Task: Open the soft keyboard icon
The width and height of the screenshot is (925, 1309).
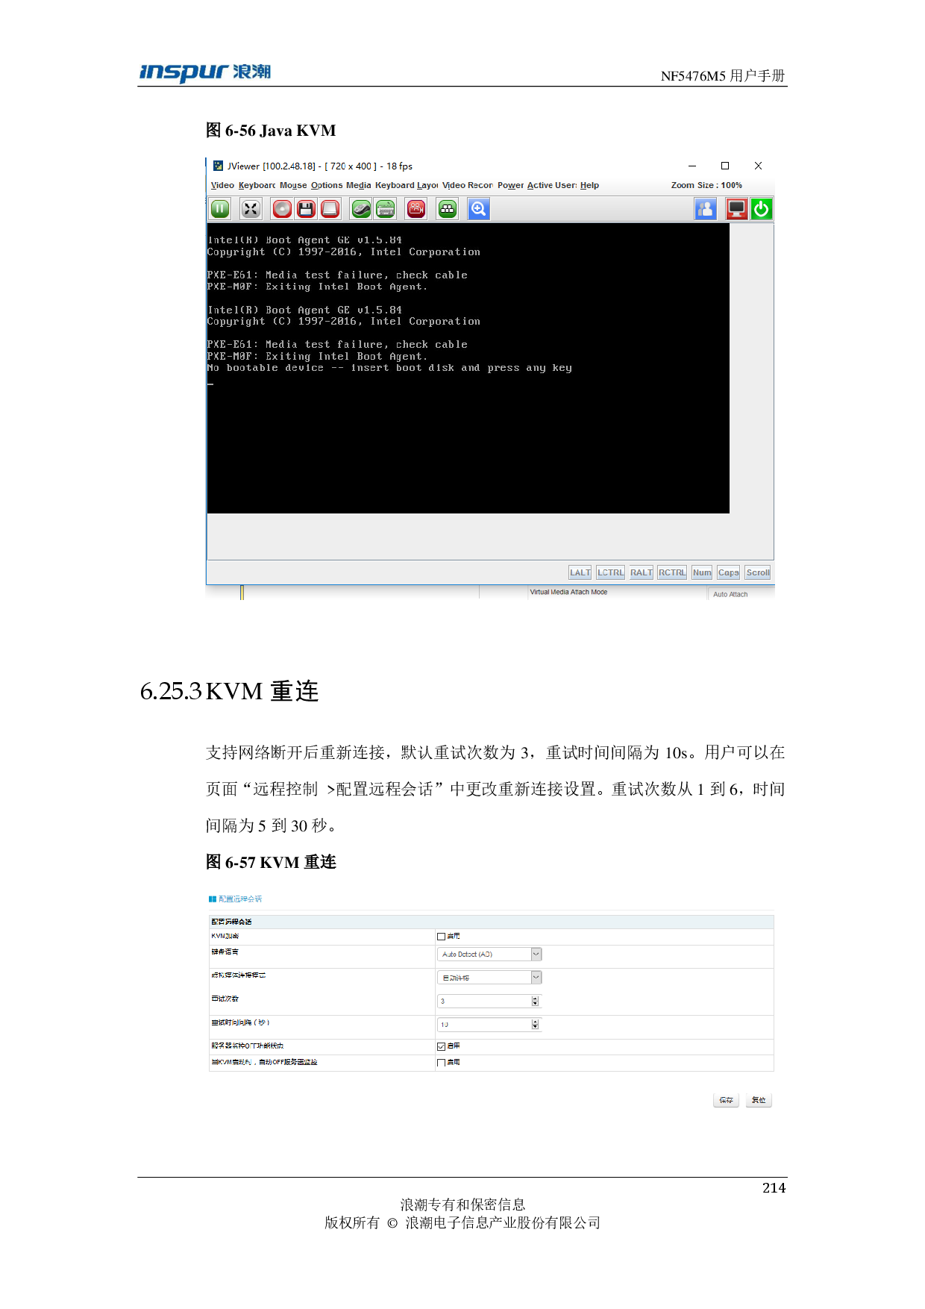Action: click(x=386, y=210)
